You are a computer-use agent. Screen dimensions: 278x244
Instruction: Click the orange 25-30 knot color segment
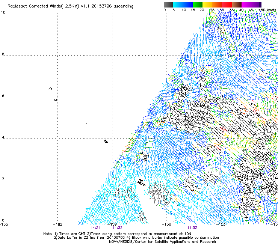click(x=217, y=5)
